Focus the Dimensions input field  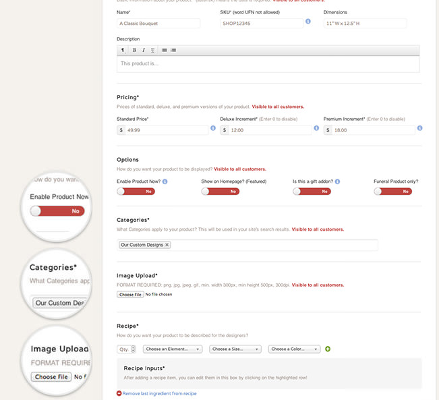(365, 23)
